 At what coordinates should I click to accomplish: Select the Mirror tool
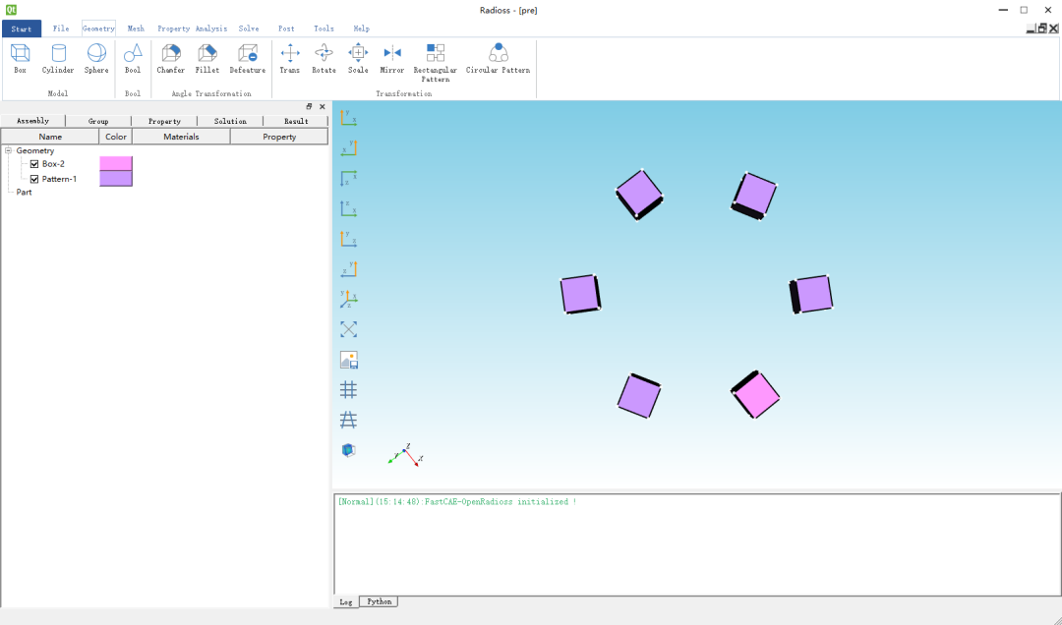click(x=392, y=59)
